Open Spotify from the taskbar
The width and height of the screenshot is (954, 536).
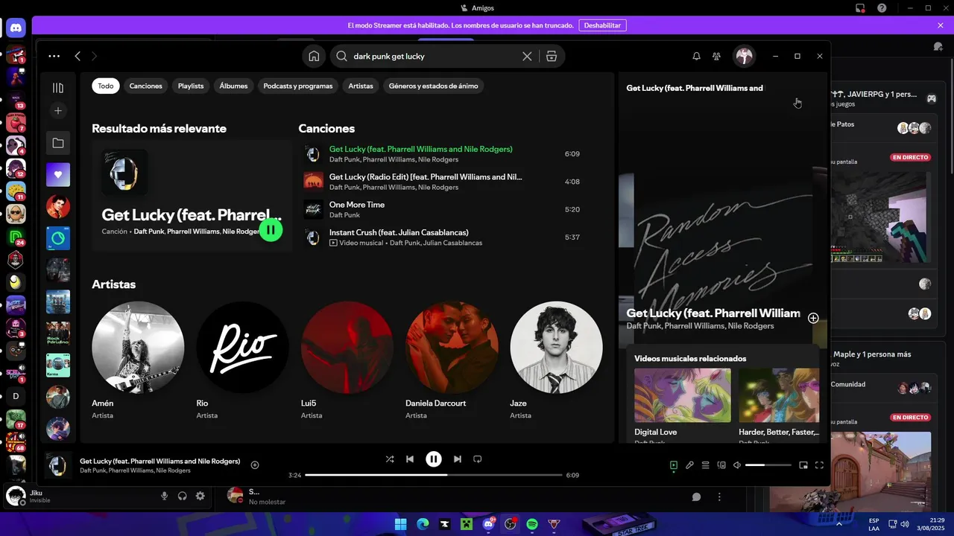tap(532, 524)
